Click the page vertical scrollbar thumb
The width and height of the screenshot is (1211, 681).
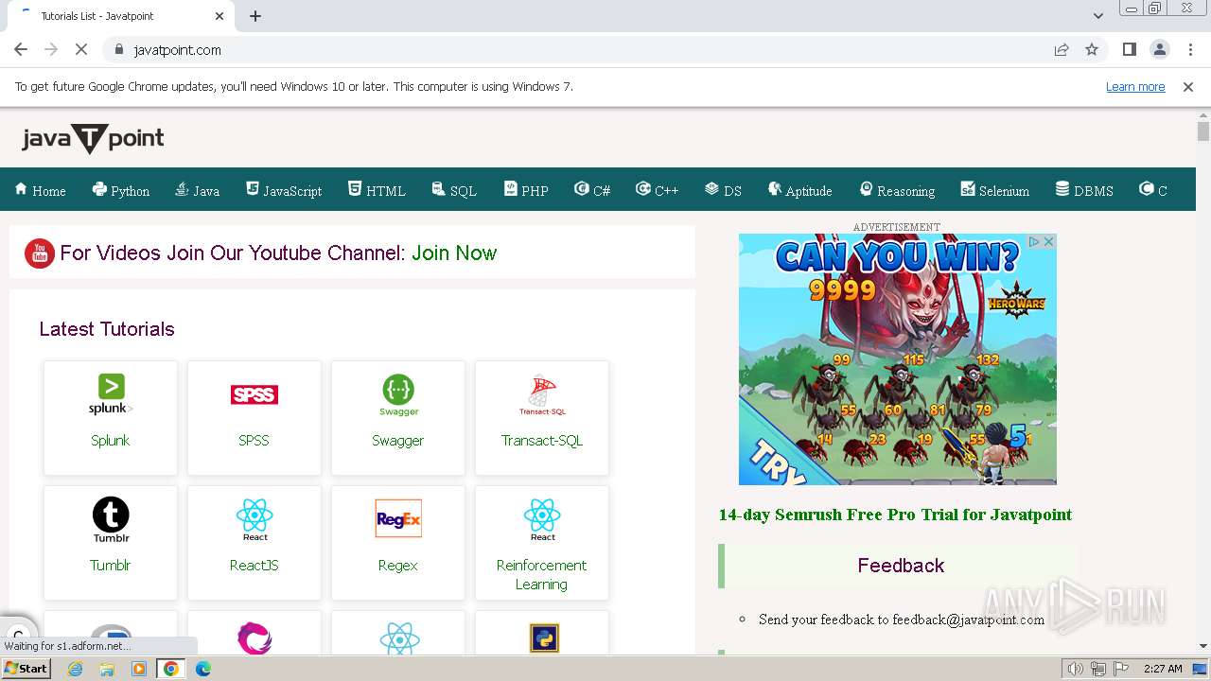click(1202, 131)
